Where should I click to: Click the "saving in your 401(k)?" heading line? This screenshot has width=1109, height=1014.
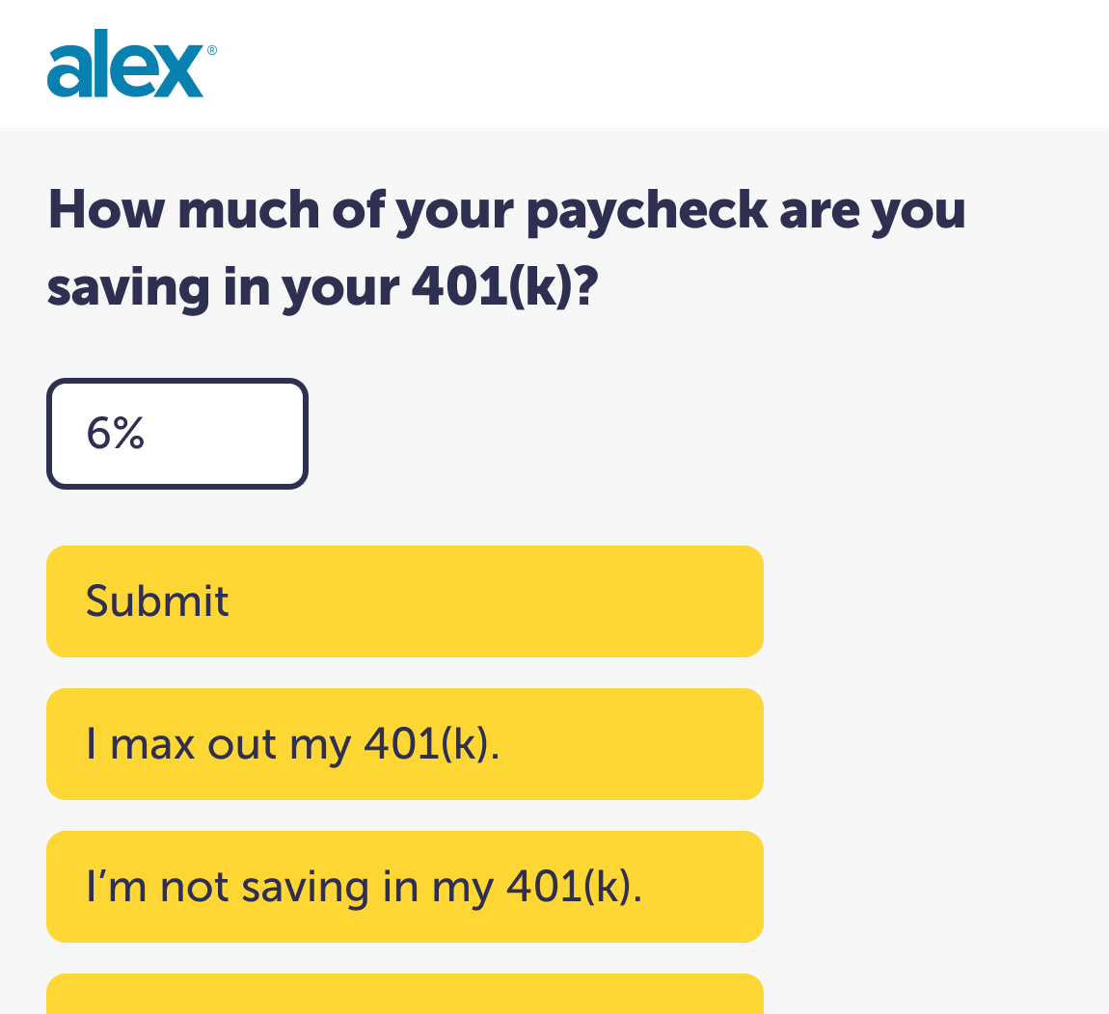coord(322,287)
